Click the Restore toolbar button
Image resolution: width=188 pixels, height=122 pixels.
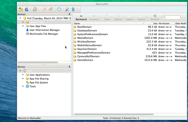point(155,18)
